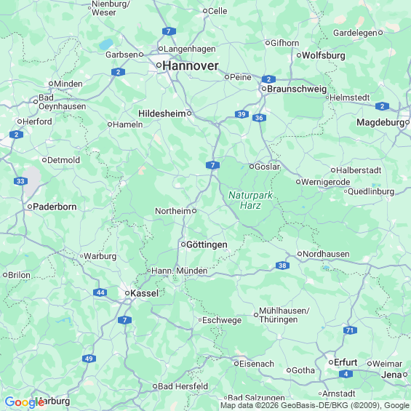
Task: Click the Göttingen city marker
Action: click(x=183, y=244)
